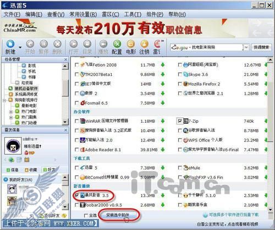
Task: Check the Mozilla Firefox 2 checkbox
Action: 180,84
